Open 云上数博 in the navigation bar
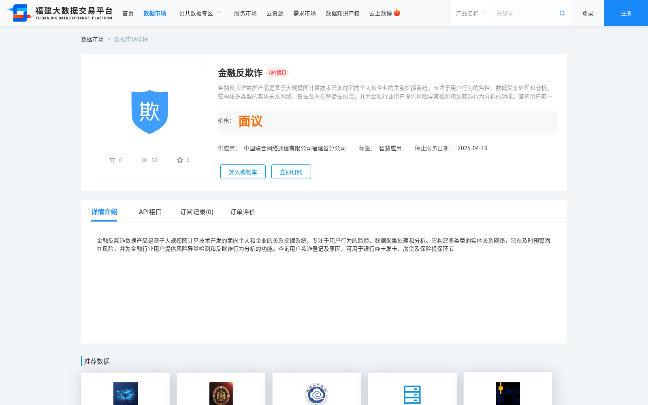Viewport: 648px width, 405px height. tap(381, 13)
